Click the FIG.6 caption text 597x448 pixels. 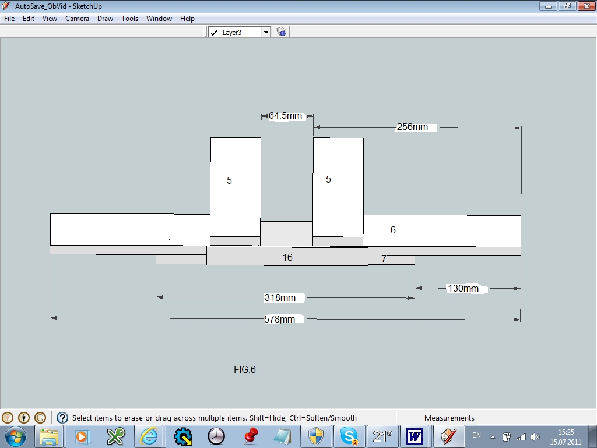click(x=245, y=369)
